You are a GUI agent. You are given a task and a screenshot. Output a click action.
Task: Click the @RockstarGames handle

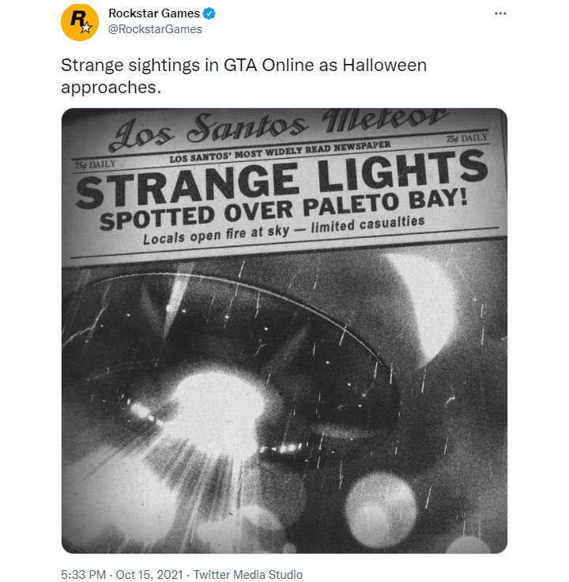click(155, 29)
